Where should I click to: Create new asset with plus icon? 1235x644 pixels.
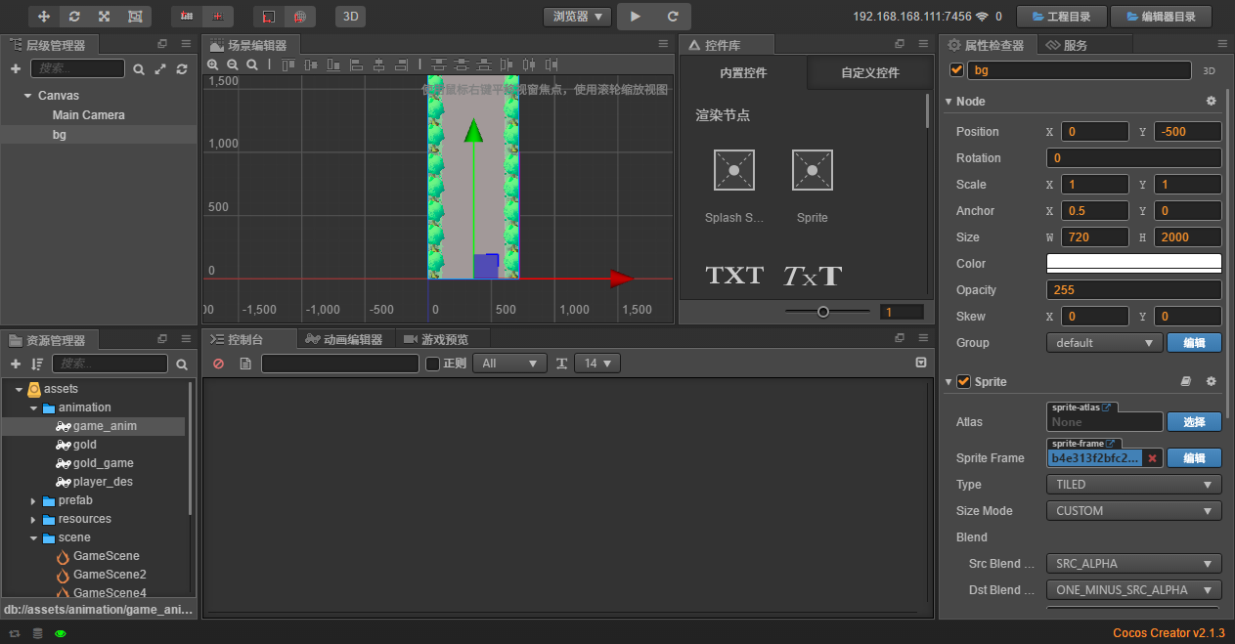16,364
